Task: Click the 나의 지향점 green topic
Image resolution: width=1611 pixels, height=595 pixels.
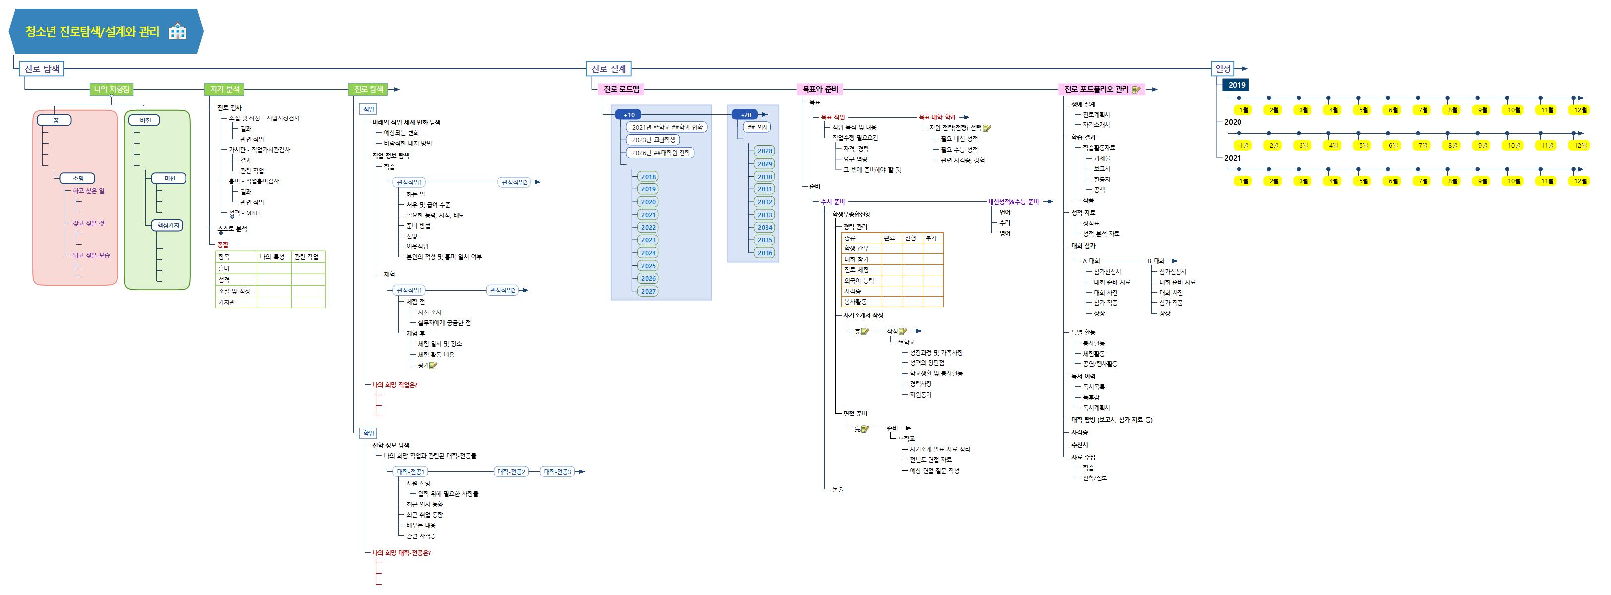Action: coord(112,89)
